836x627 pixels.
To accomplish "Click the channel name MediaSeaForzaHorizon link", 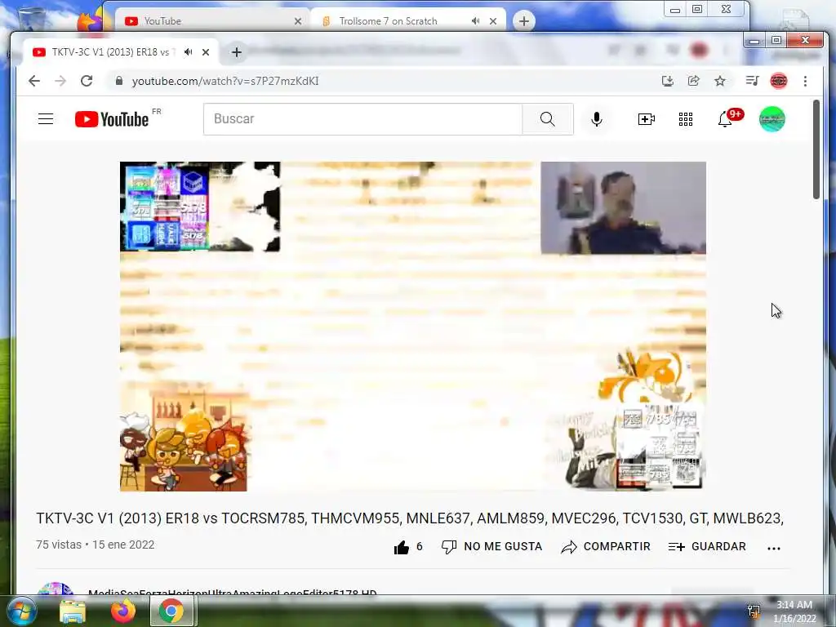I will [x=232, y=592].
